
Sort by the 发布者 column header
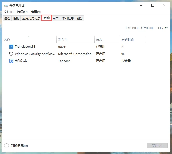tap(75, 39)
